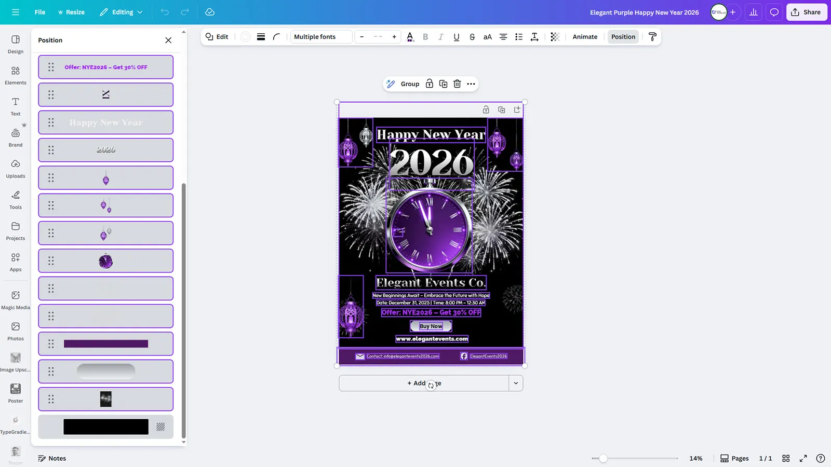Click the transparency checkerboard icon
Viewport: 831px width, 467px height.
click(x=555, y=37)
